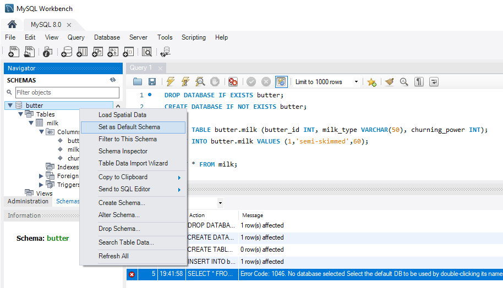Close the Query 1 tab
Viewport: 503px width, 288px height.
(x=160, y=68)
